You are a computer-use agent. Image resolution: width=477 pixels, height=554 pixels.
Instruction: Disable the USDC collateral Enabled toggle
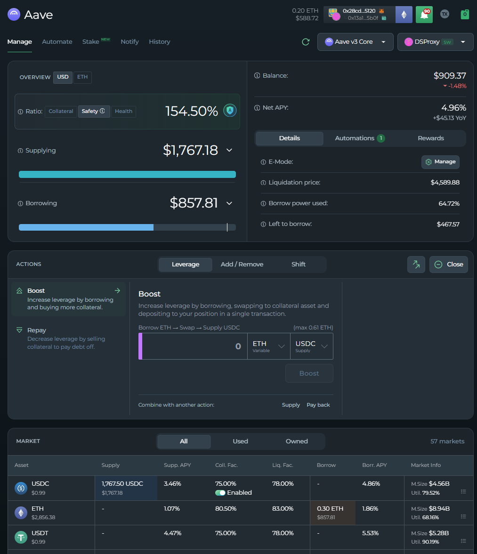220,493
